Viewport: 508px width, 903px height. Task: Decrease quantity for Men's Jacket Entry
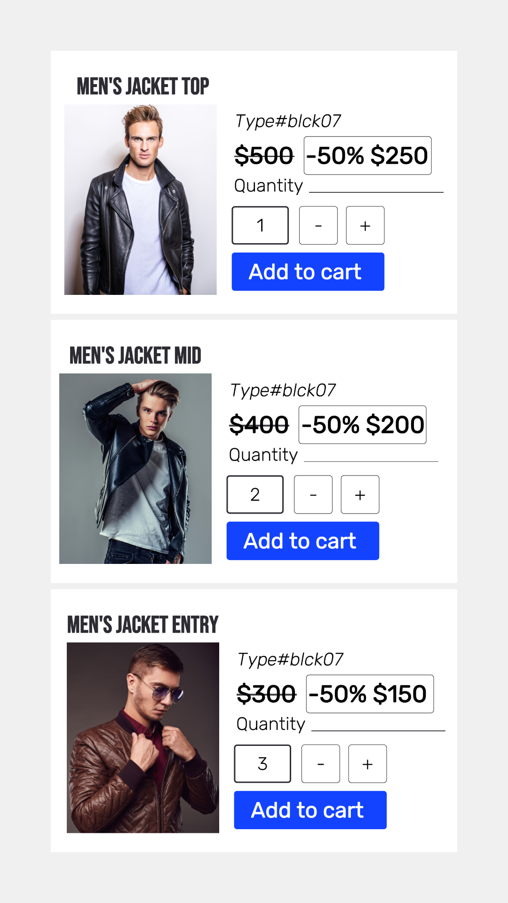point(321,764)
